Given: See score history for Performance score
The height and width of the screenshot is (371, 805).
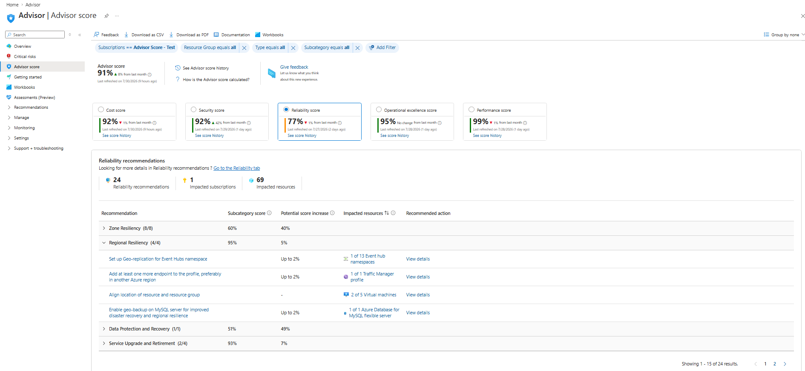Looking at the screenshot, I should point(487,136).
